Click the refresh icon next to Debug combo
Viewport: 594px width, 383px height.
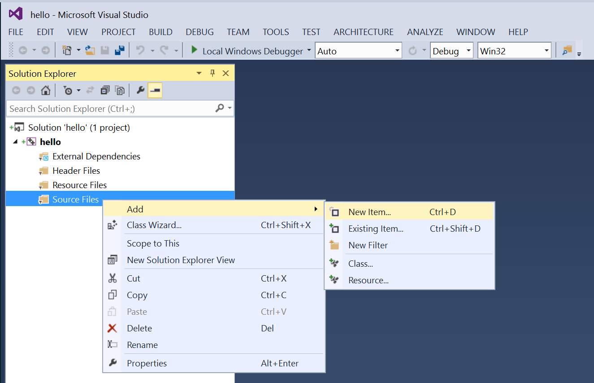(x=412, y=51)
